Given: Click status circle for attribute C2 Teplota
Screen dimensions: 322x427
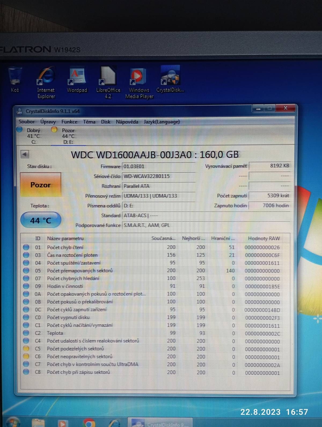Looking at the screenshot, I should pos(26,333).
